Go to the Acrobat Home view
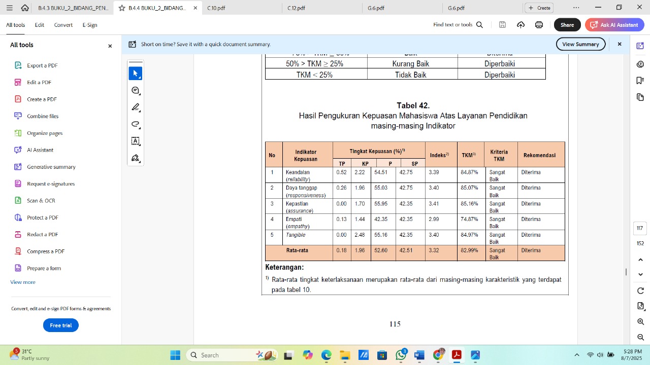Viewport: 650px width, 365px height. (x=25, y=8)
